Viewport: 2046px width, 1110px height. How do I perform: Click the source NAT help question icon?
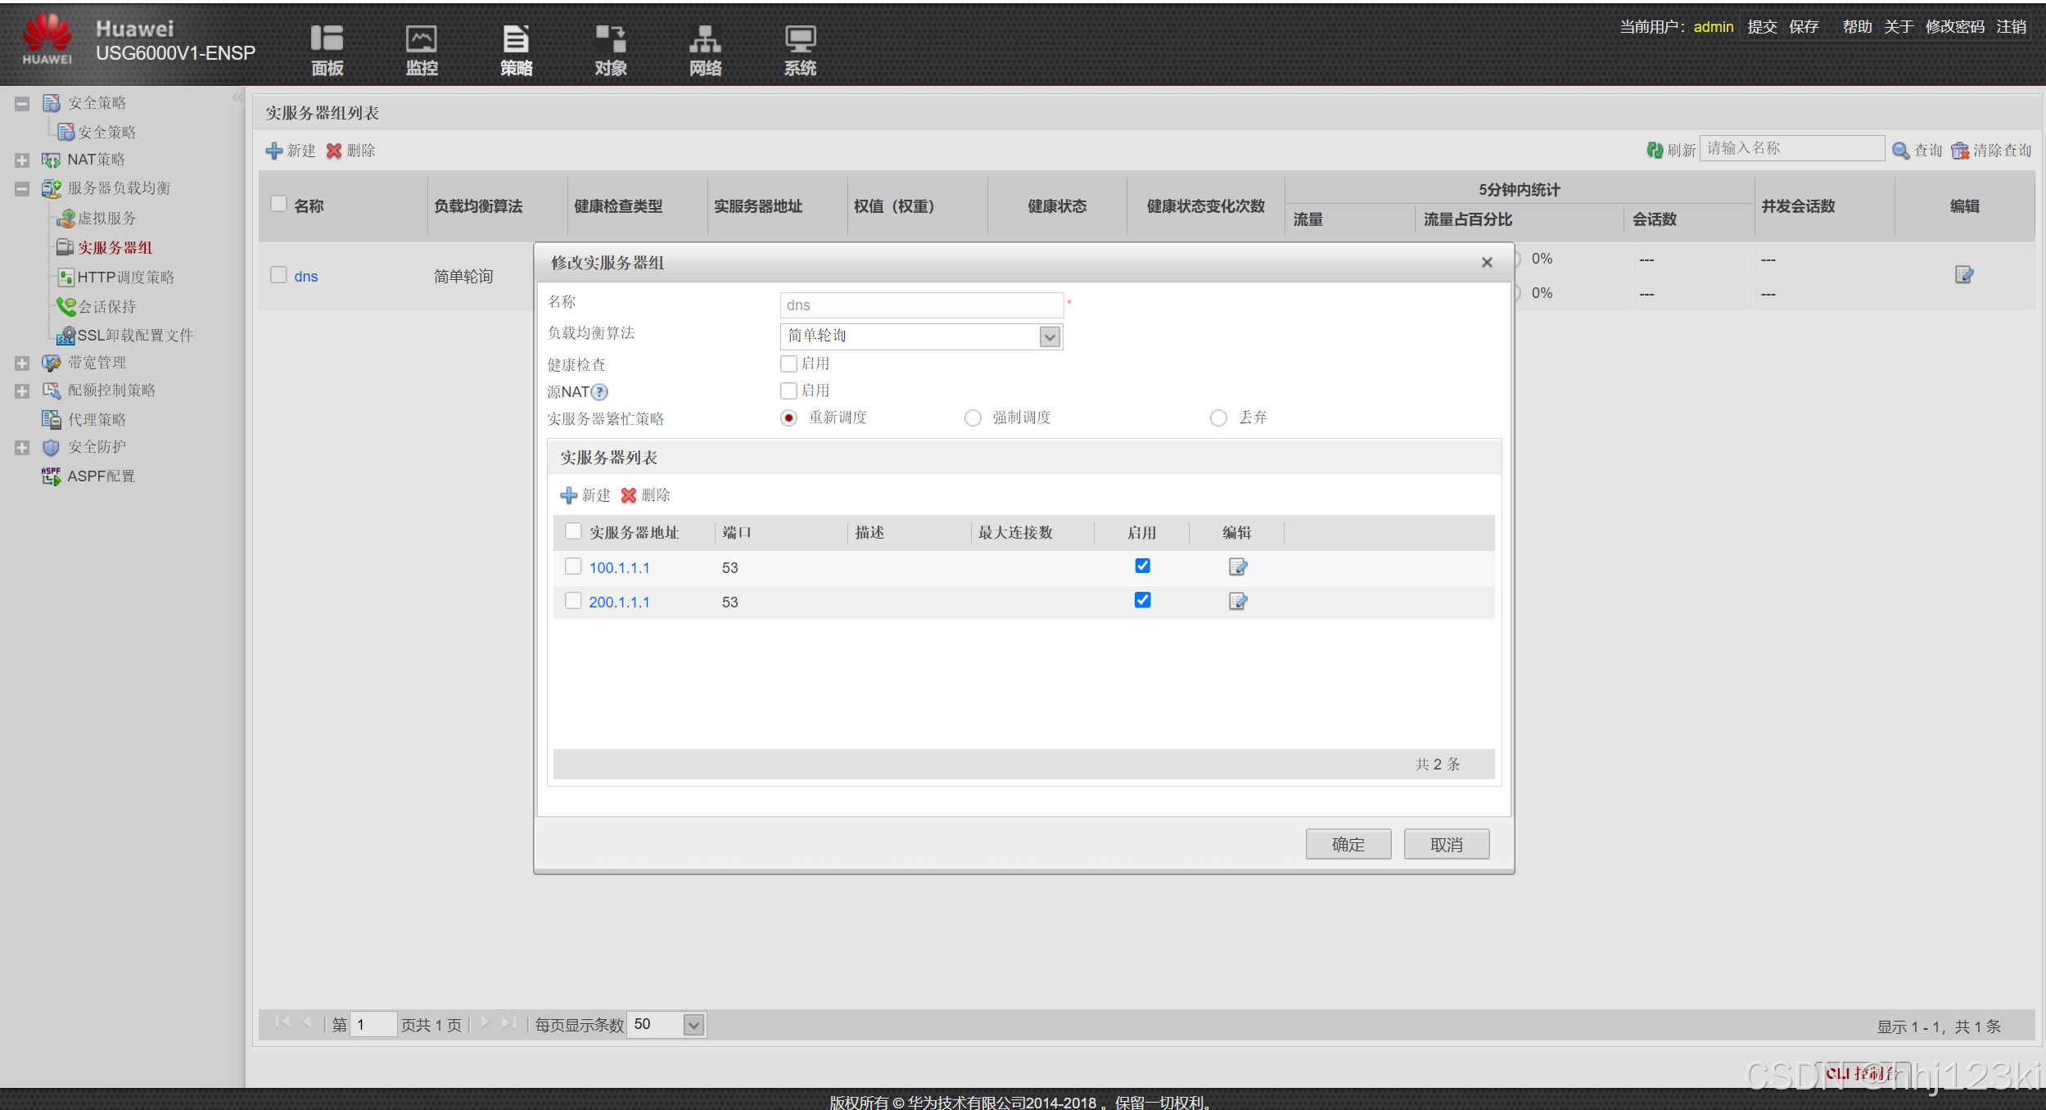tap(599, 392)
